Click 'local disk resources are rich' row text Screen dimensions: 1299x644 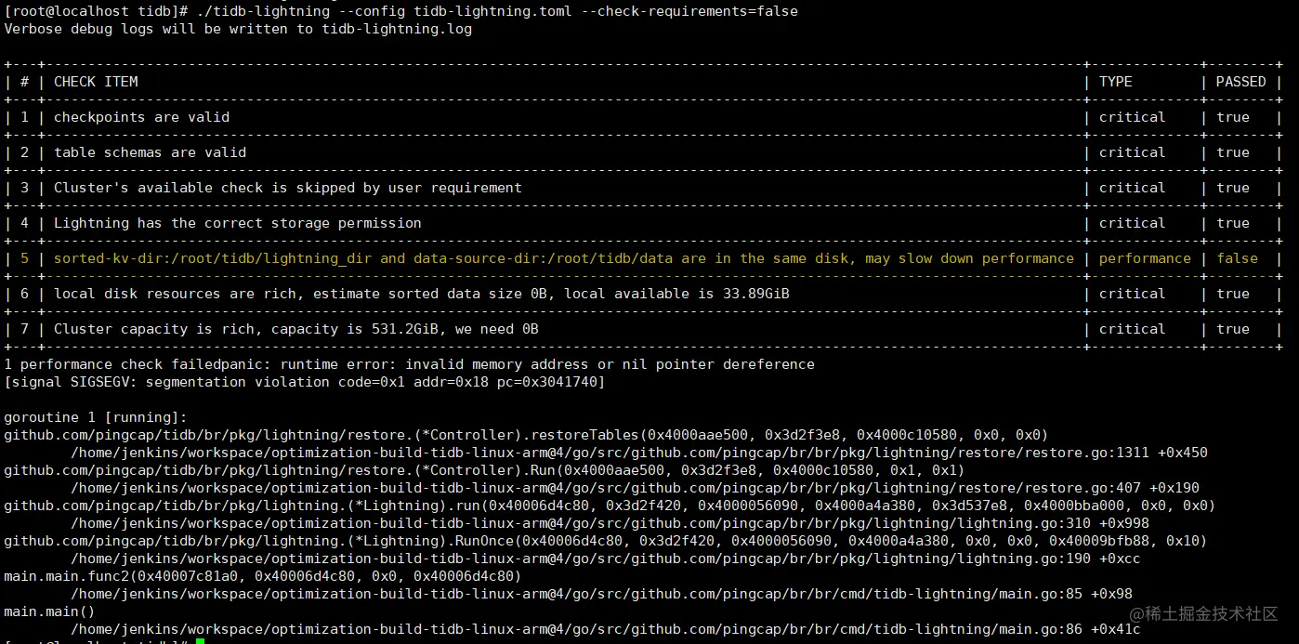(x=422, y=294)
